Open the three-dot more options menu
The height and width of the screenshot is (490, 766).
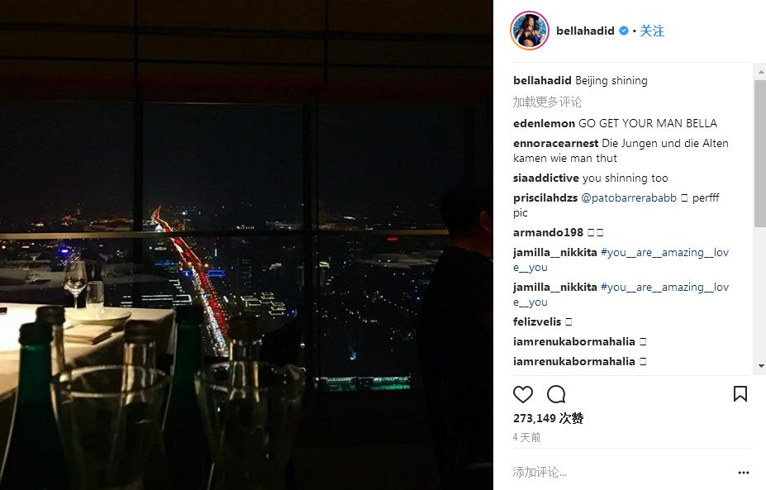[x=744, y=473]
